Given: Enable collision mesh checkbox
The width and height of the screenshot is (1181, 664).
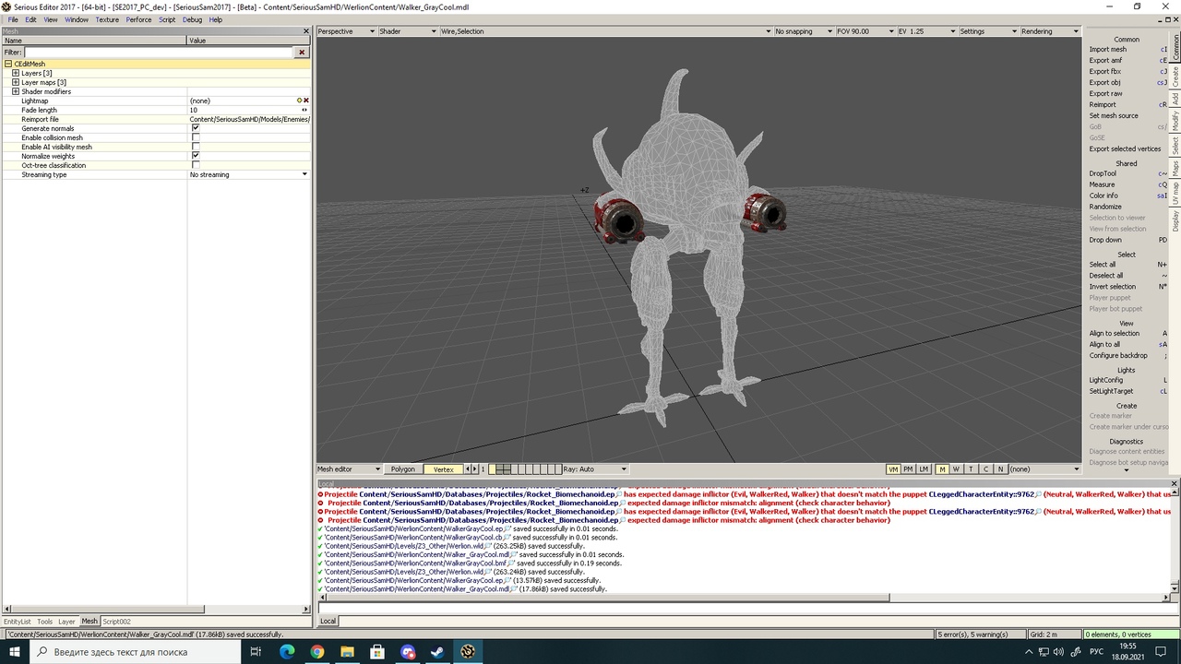Looking at the screenshot, I should point(196,137).
